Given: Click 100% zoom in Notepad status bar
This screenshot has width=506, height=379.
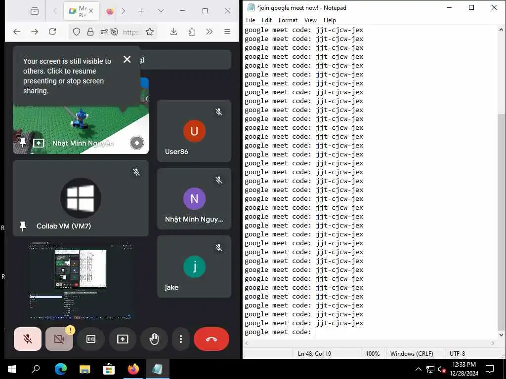Looking at the screenshot, I should pos(373,353).
